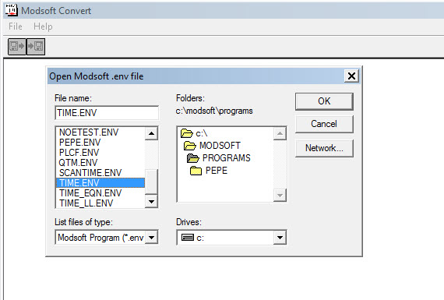Confirm with the OK button
The width and height of the screenshot is (444, 300).
point(324,101)
